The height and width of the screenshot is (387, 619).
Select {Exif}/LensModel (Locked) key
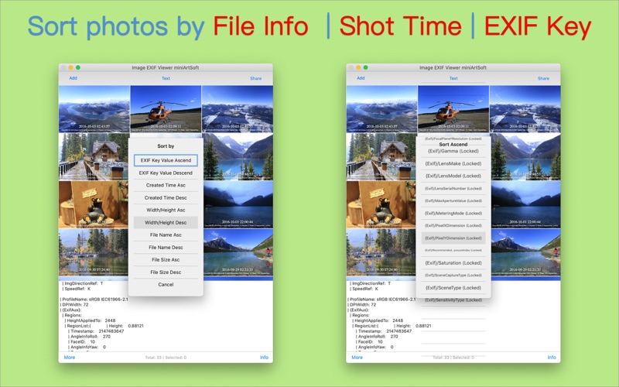[x=453, y=176]
